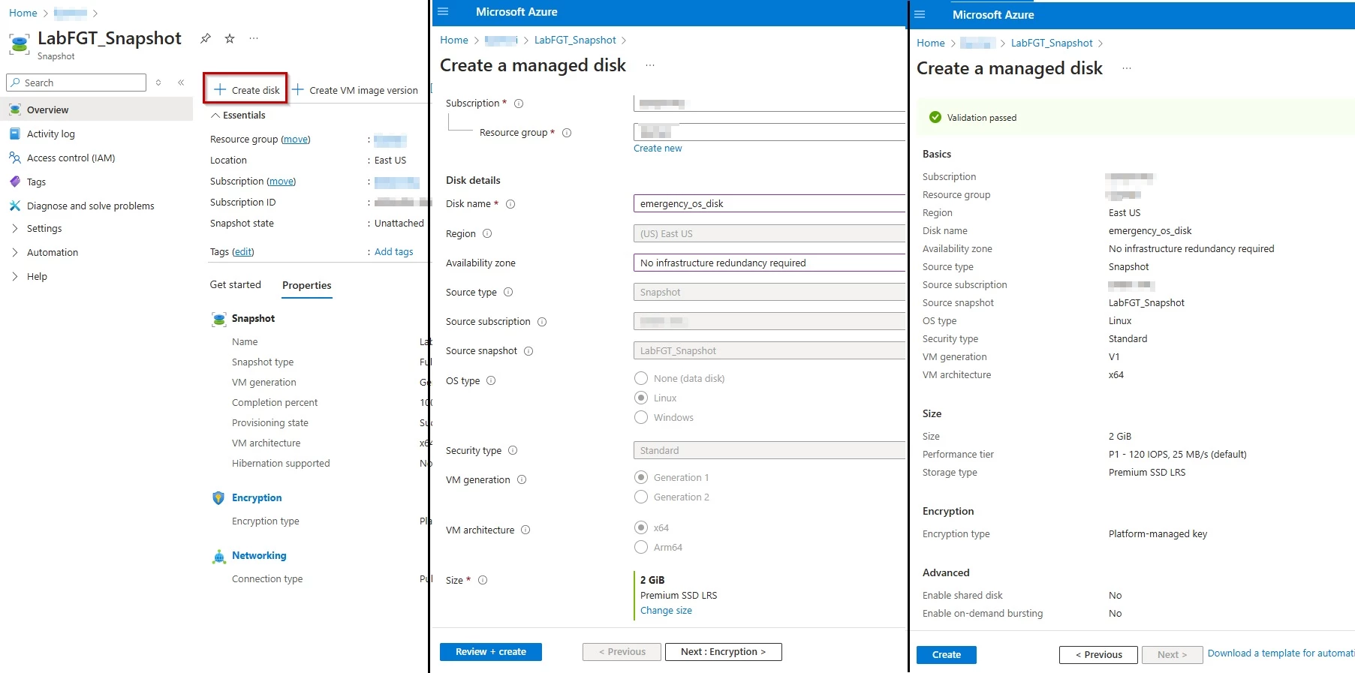This screenshot has height=673, width=1355.
Task: Click the info icon next to VM architecture
Action: (525, 530)
